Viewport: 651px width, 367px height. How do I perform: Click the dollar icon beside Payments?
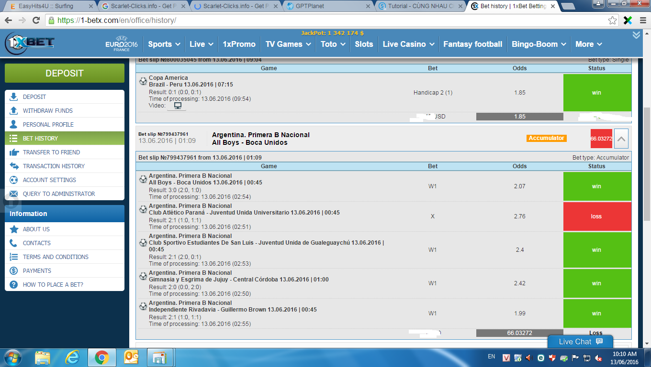tap(14, 270)
